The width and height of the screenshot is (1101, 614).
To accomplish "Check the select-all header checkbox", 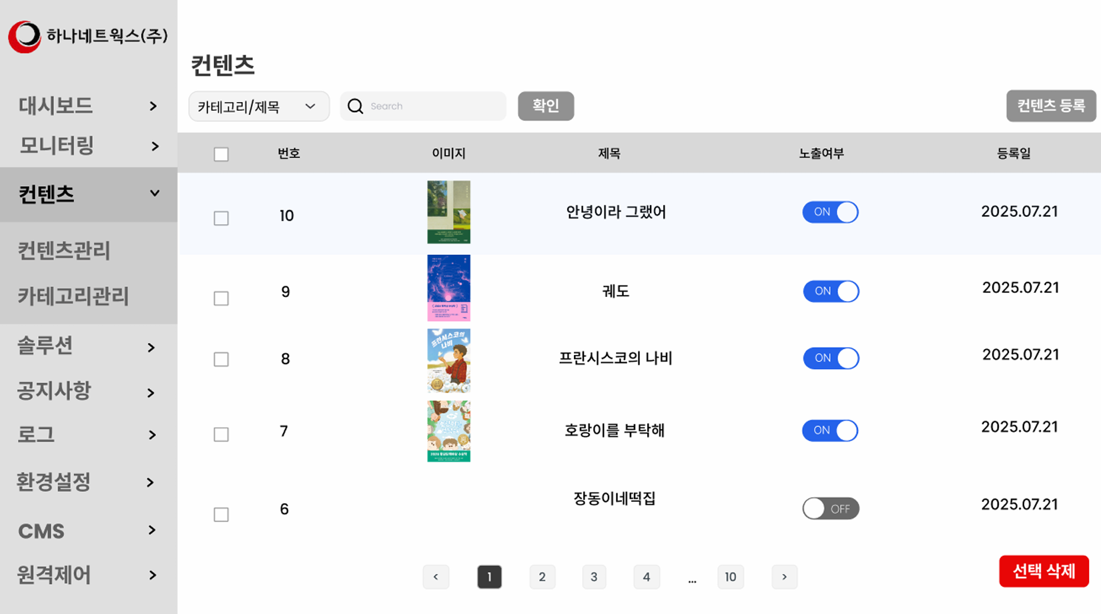I will coord(221,154).
